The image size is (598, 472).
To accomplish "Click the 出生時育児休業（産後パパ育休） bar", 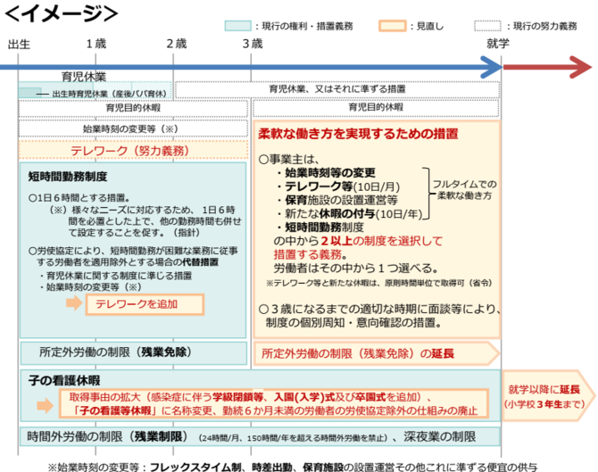I will coord(96,93).
